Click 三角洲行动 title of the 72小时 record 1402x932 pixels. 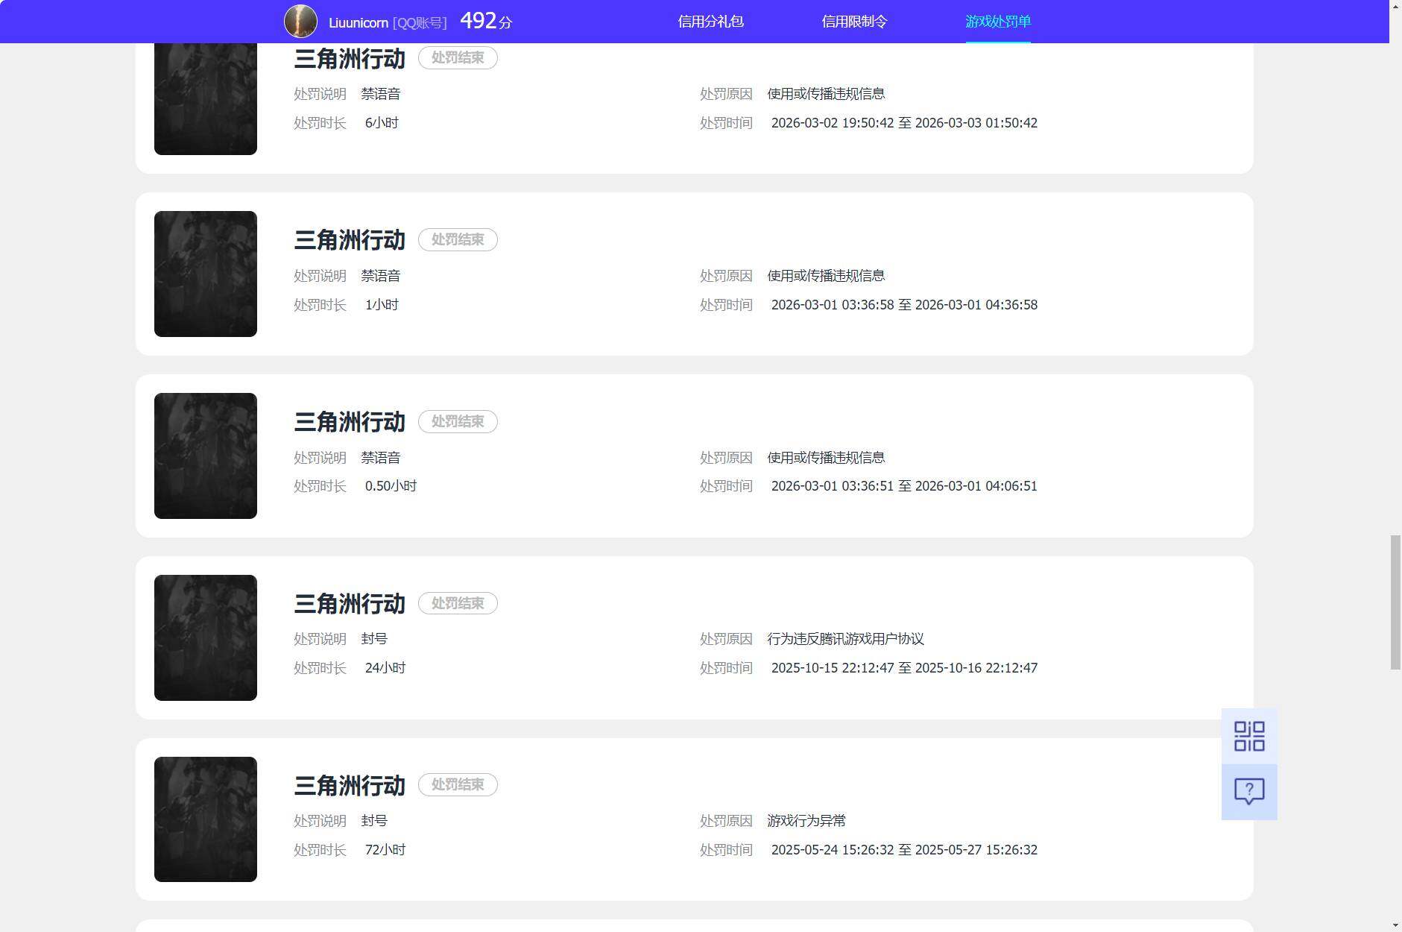(x=350, y=785)
